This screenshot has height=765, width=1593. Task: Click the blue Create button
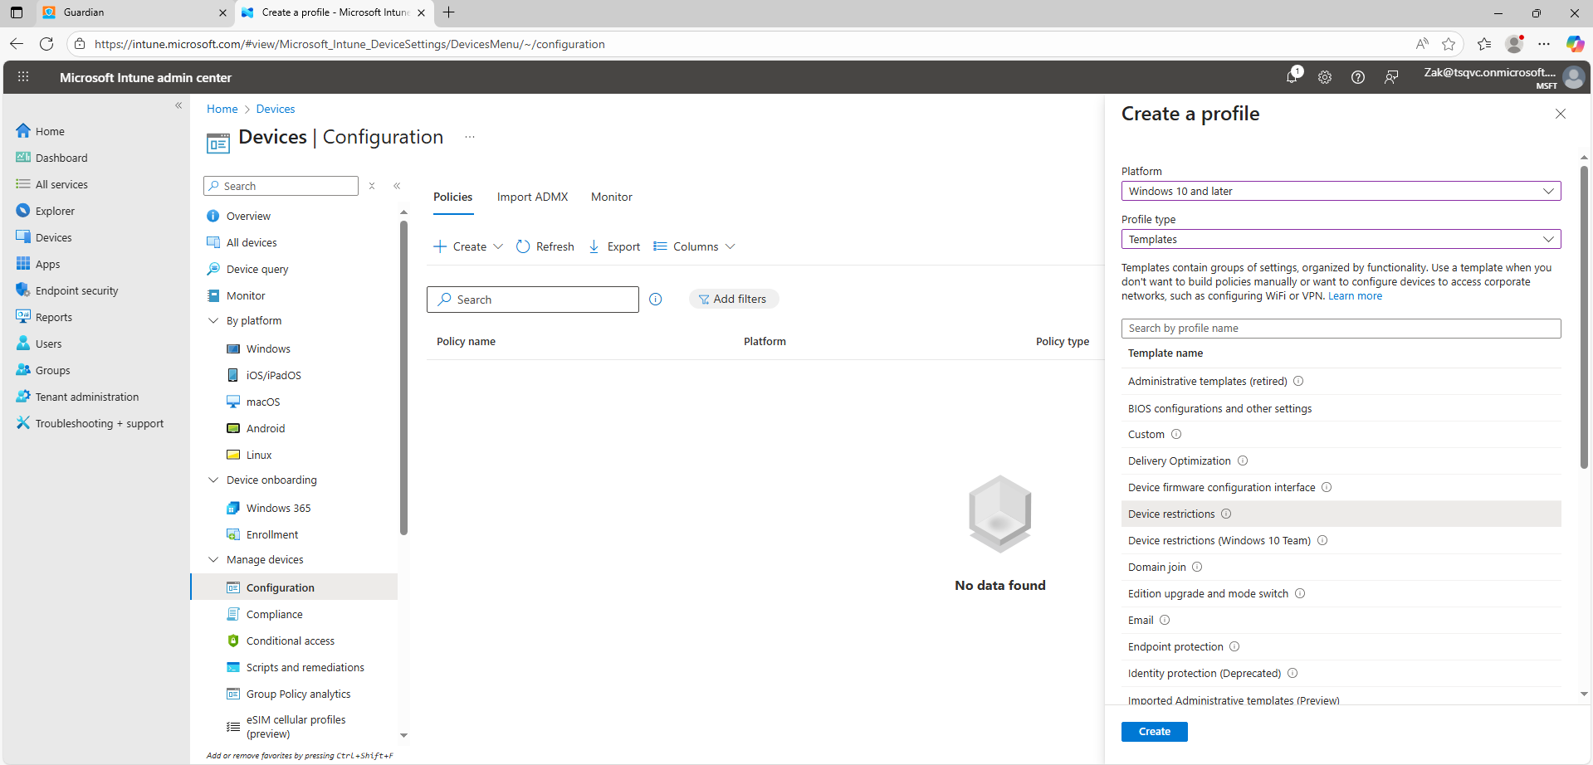1154,731
